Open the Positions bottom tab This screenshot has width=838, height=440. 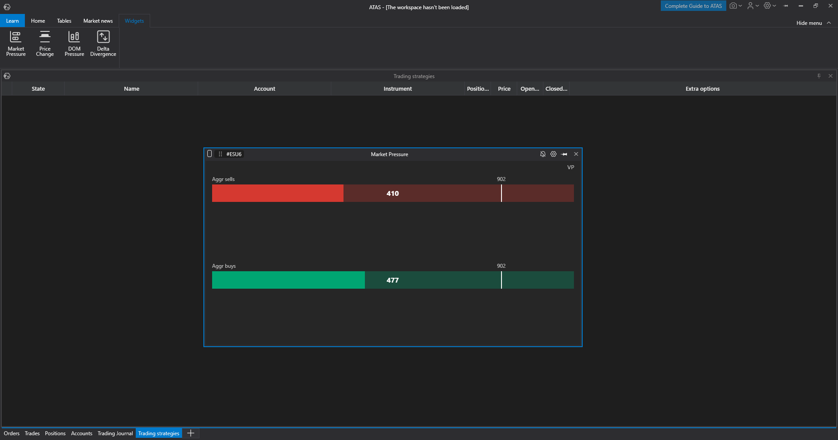pyautogui.click(x=55, y=433)
